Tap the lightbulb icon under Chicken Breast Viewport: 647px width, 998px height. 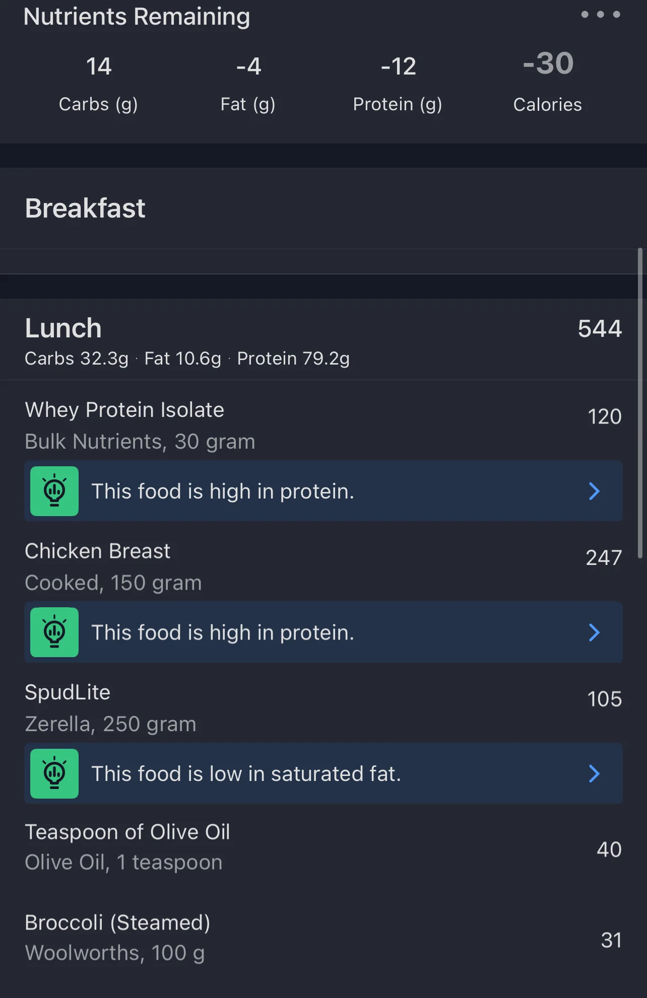click(x=54, y=632)
